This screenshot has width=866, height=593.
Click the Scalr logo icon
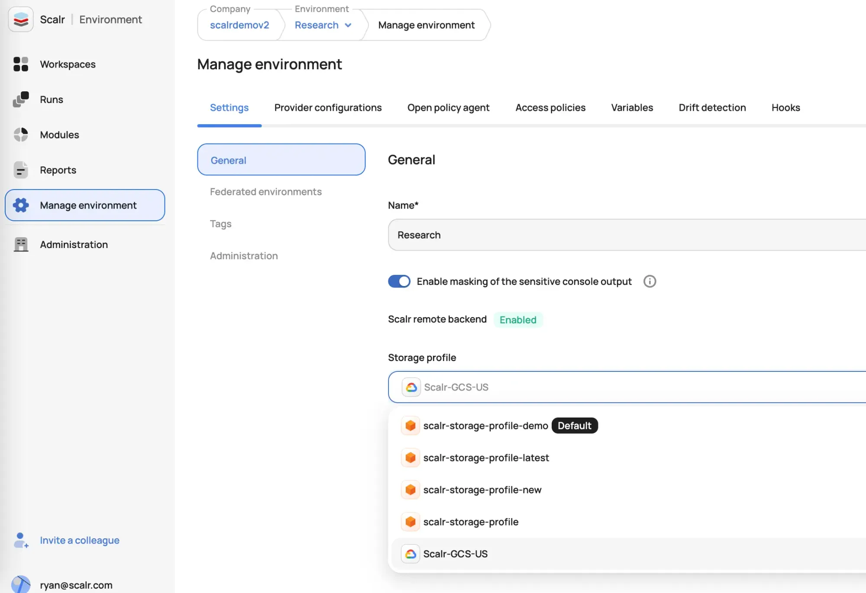click(21, 19)
